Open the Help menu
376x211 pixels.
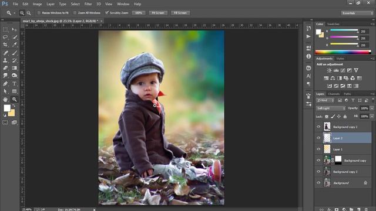pyautogui.click(x=137, y=4)
